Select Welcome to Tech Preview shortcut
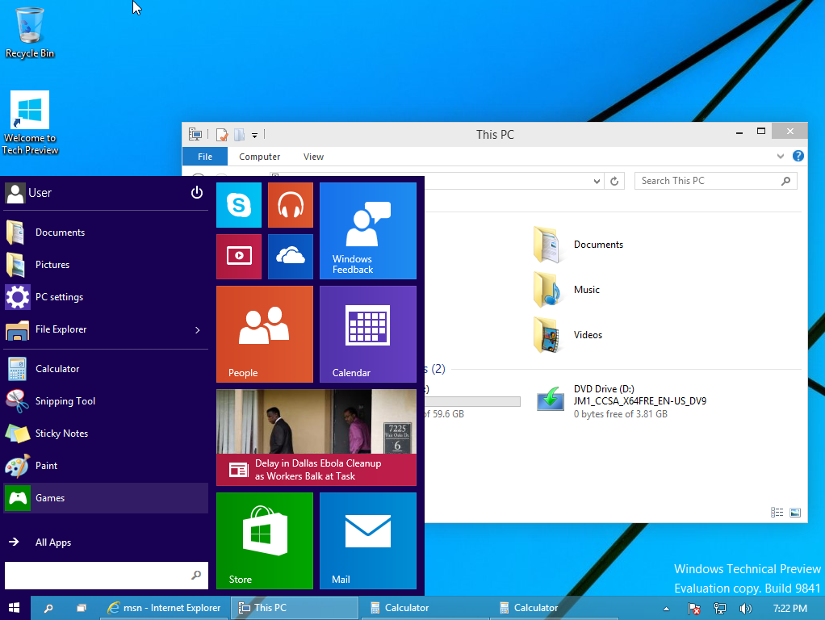The height and width of the screenshot is (620, 825). pyautogui.click(x=30, y=124)
